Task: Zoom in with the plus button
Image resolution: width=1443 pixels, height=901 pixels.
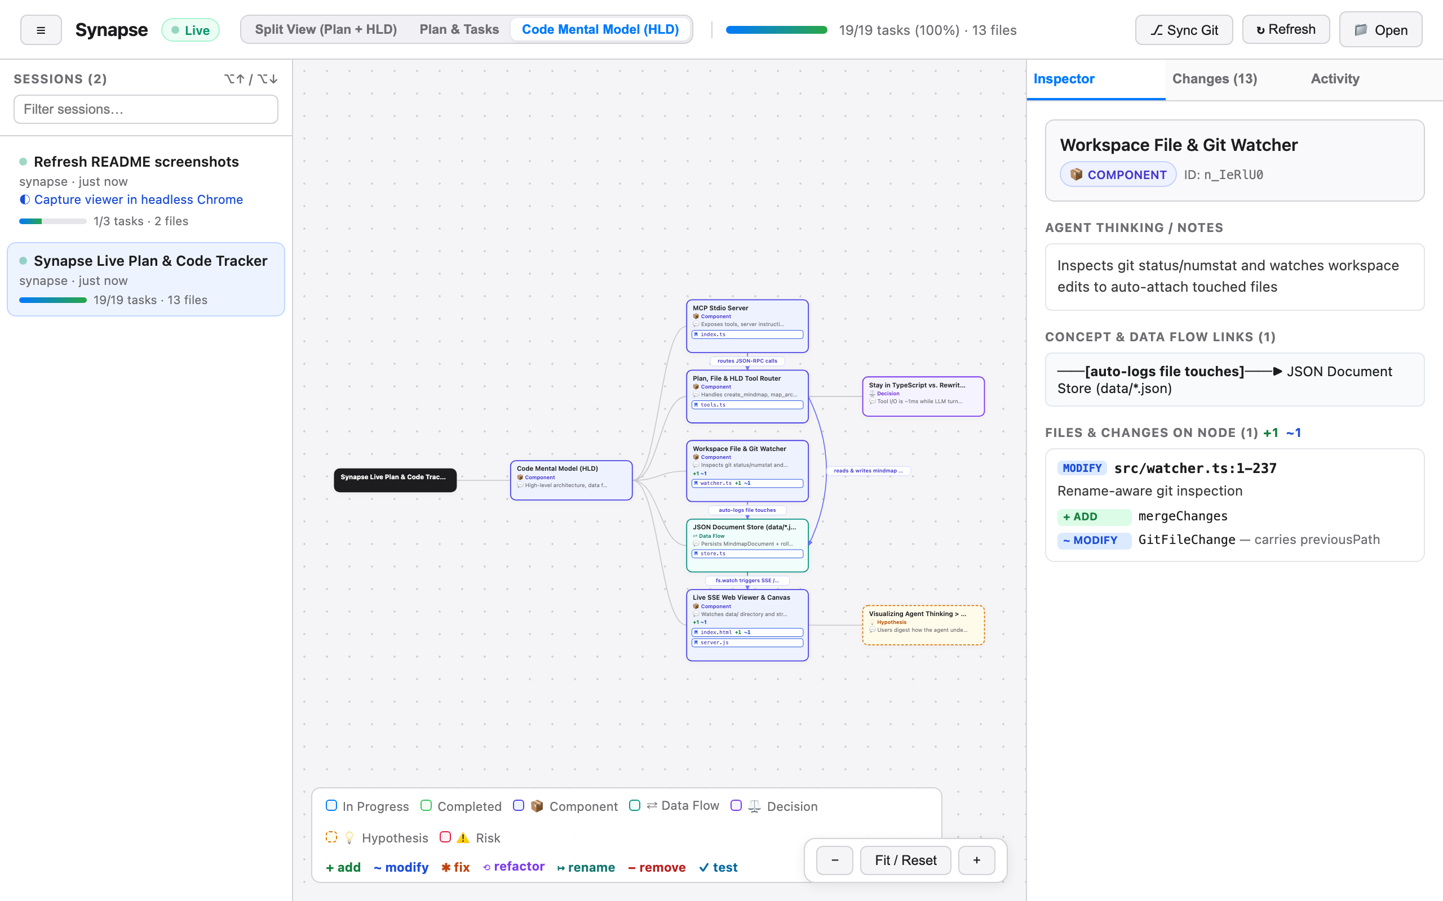Action: 976,860
